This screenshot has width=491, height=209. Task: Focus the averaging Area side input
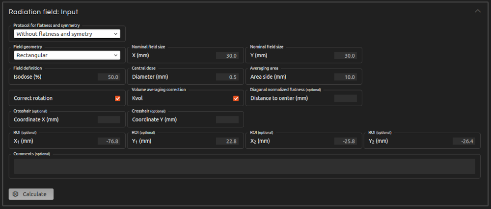click(x=345, y=77)
